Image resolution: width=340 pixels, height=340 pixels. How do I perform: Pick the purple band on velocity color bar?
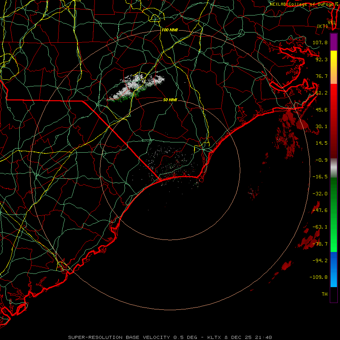click(334, 42)
